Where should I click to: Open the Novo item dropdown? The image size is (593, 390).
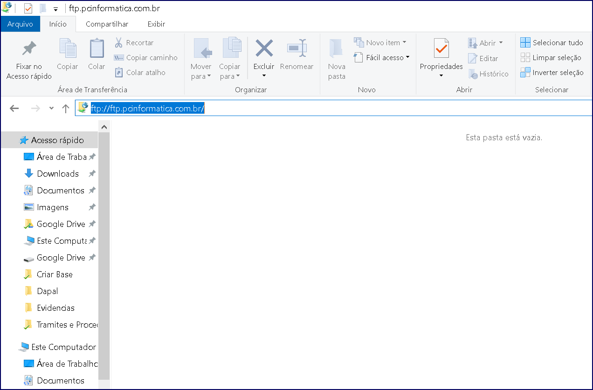(x=380, y=42)
